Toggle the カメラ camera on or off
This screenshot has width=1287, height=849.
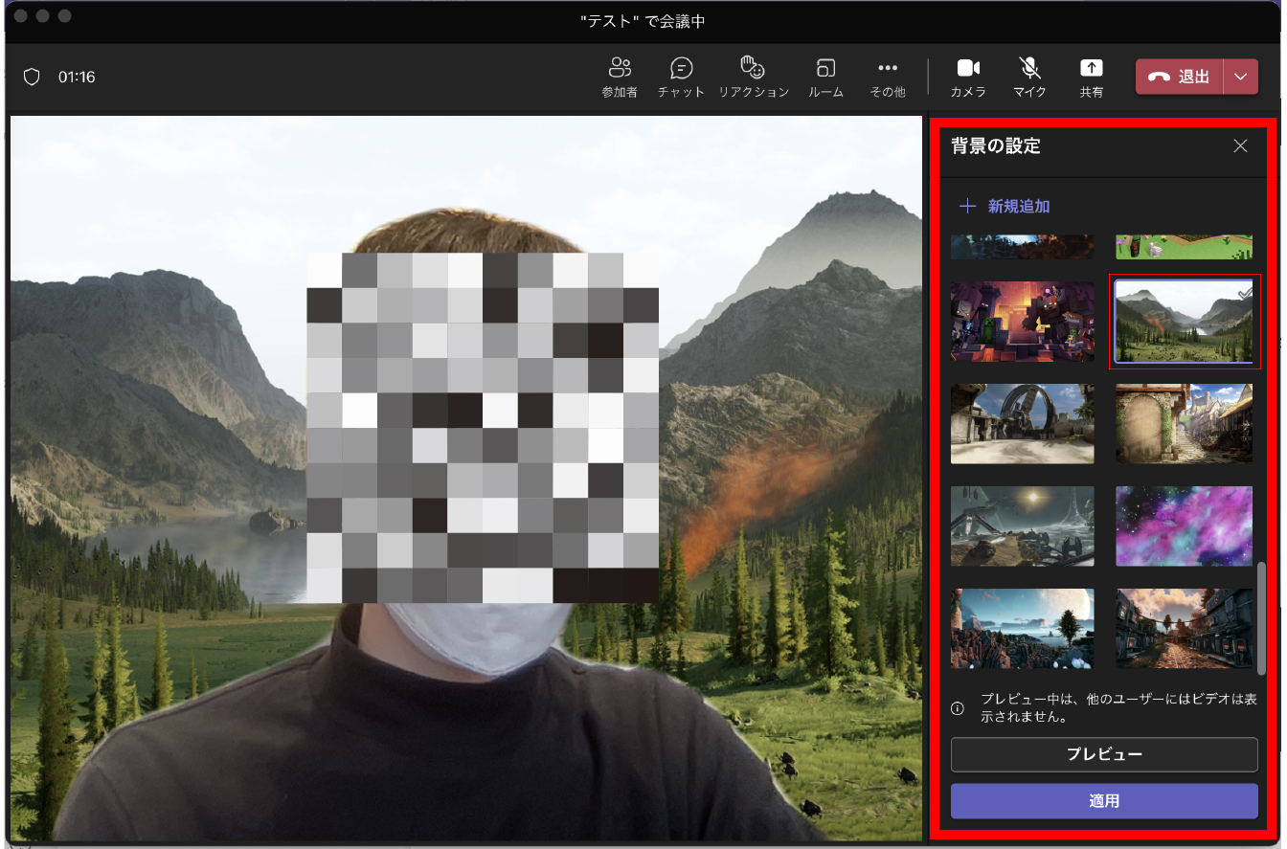click(968, 78)
